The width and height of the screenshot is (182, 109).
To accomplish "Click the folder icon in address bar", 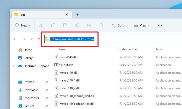I will tap(47, 39).
